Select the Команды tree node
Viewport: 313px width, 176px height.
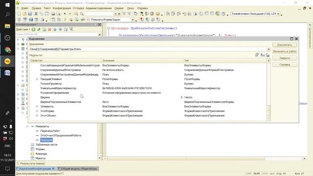41,154
